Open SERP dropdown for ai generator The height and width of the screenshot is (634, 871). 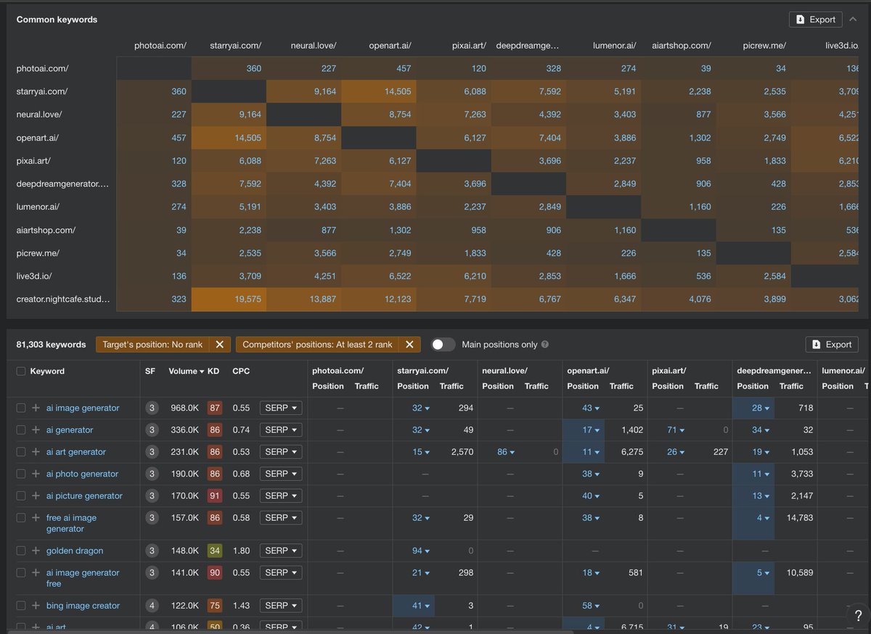281,429
